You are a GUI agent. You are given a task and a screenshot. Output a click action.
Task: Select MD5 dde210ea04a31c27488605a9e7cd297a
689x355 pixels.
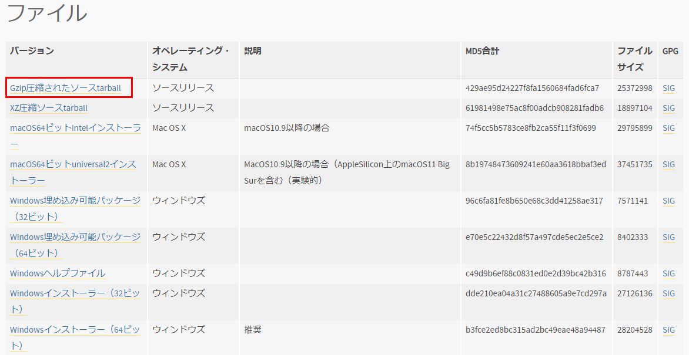coord(536,293)
